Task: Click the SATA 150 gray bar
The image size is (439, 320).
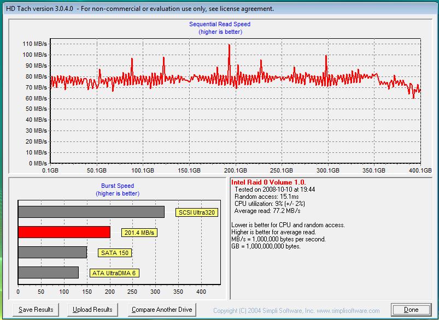Action: tap(52, 252)
